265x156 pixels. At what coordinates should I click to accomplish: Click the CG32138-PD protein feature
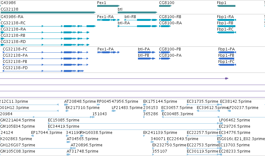(43, 71)
